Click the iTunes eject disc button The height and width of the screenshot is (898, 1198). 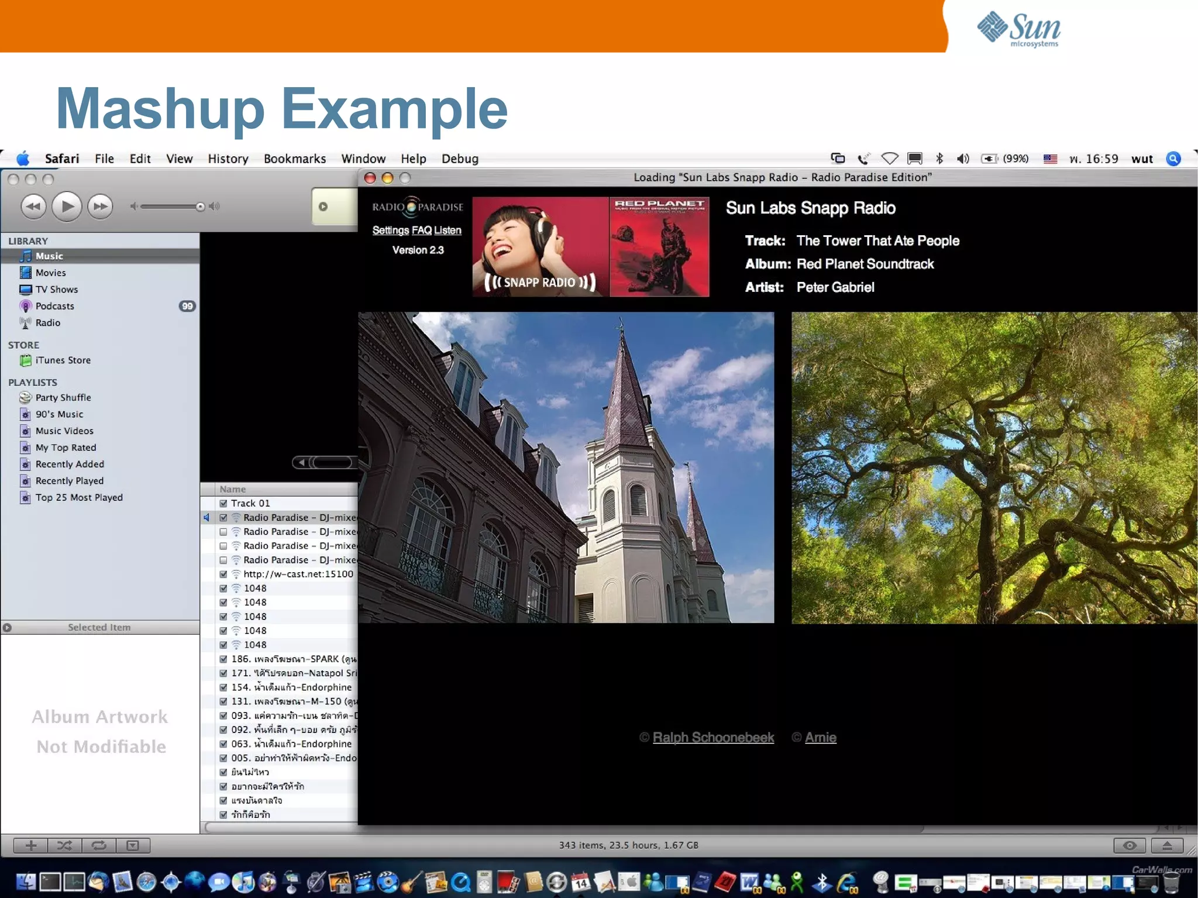1167,845
